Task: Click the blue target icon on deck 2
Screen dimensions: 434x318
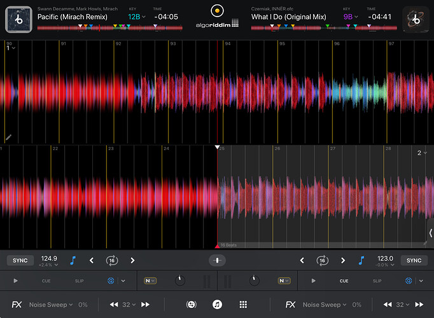Action: tap(409, 280)
